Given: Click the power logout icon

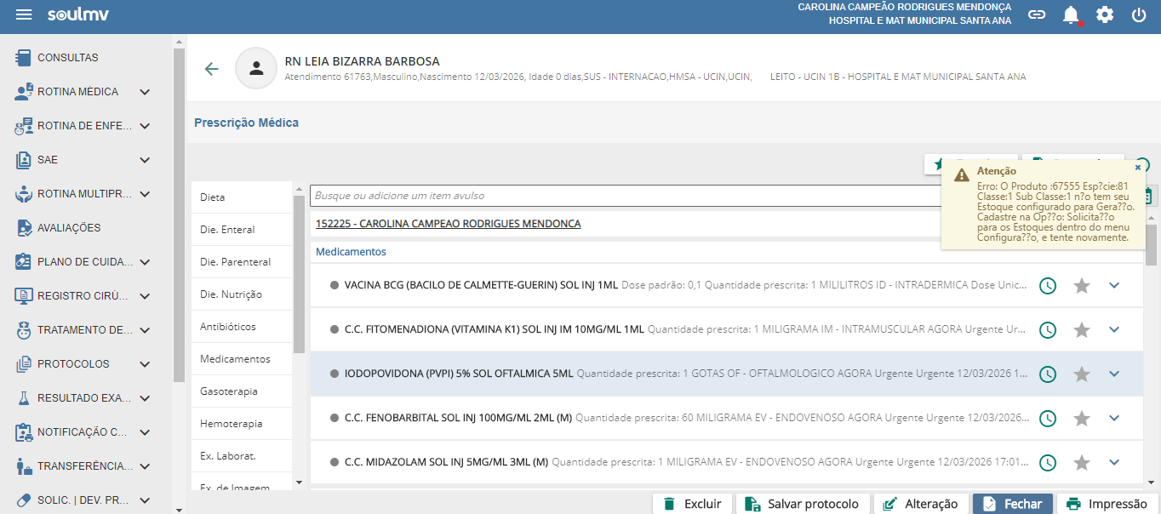Looking at the screenshot, I should pyautogui.click(x=1139, y=15).
